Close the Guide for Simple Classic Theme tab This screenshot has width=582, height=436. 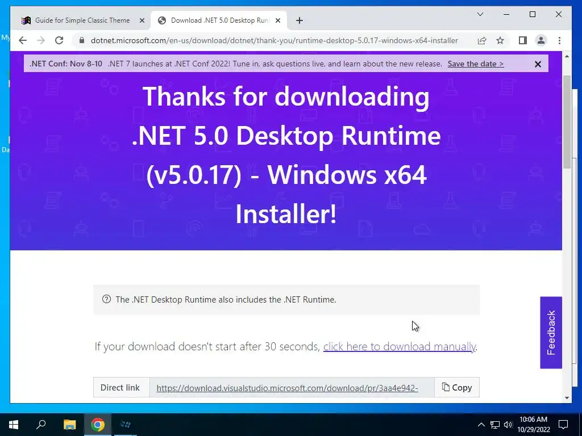(142, 20)
